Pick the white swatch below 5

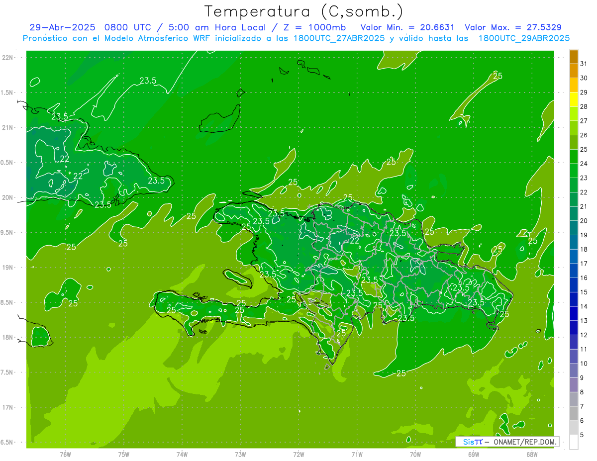[x=574, y=442]
